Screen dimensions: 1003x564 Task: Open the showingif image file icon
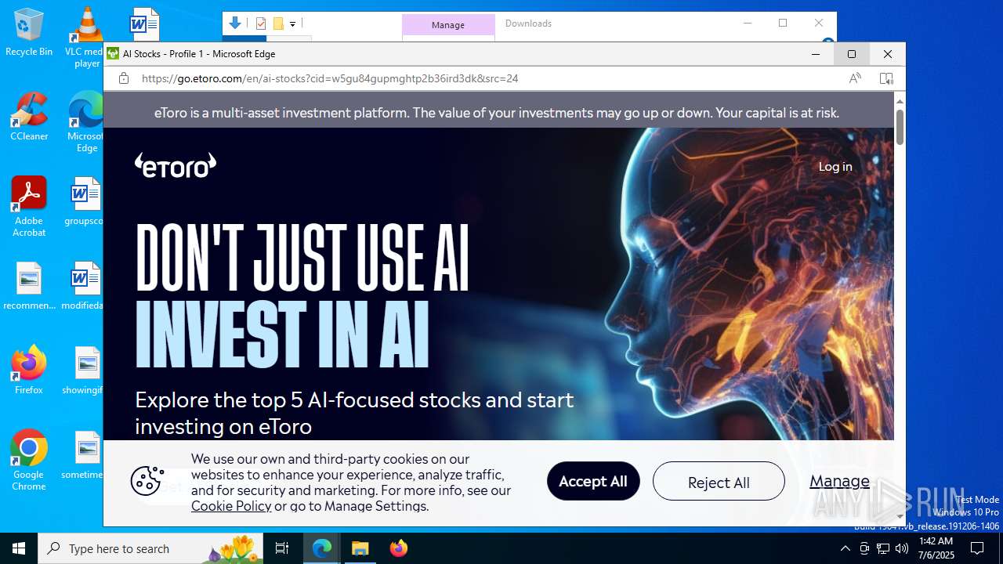pyautogui.click(x=85, y=370)
